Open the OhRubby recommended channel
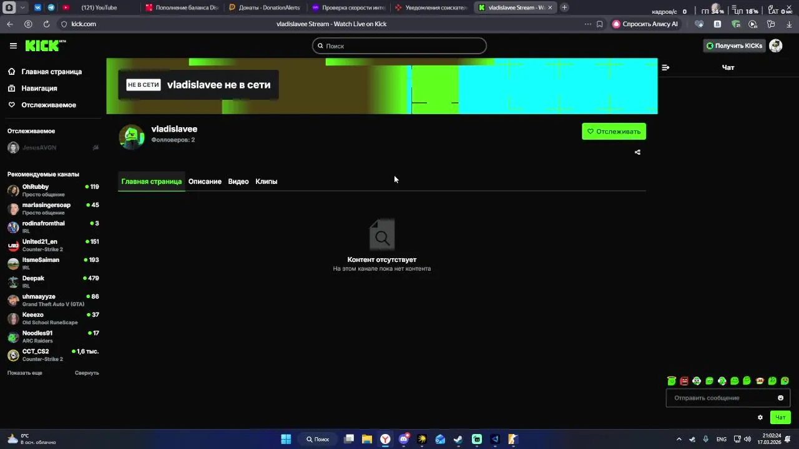Screen dimensions: 799x449 tap(53, 190)
